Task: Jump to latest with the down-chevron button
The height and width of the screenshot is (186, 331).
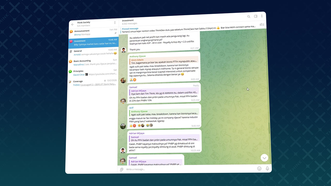Action: 264,158
